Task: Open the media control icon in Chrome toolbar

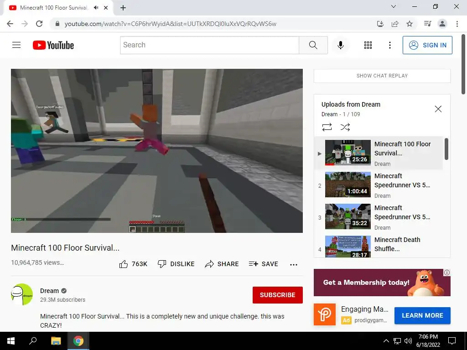Action: coord(427,24)
